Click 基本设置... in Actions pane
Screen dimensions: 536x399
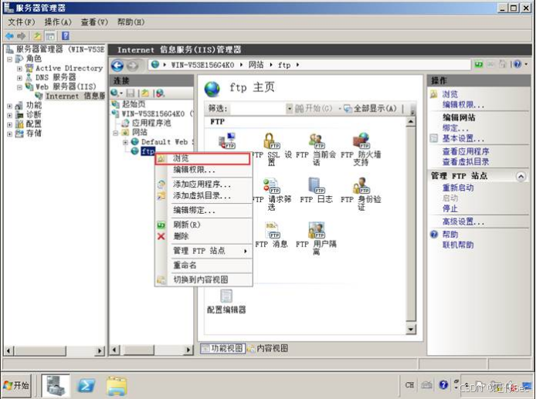pyautogui.click(x=463, y=138)
